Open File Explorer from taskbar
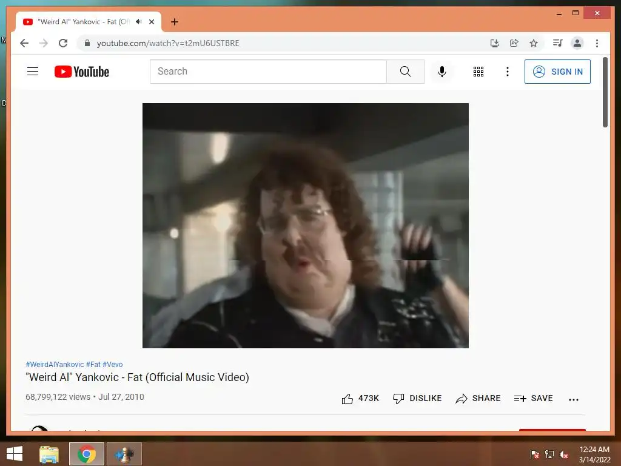621x466 pixels. 49,454
